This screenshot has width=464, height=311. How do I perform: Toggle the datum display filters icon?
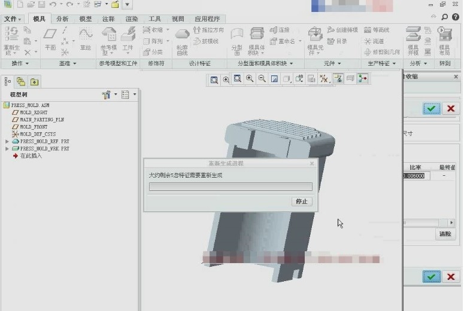[324, 78]
